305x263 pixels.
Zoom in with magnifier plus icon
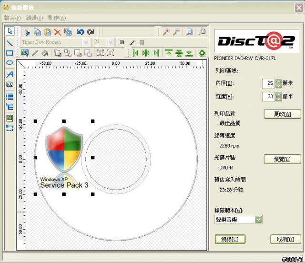166,32
